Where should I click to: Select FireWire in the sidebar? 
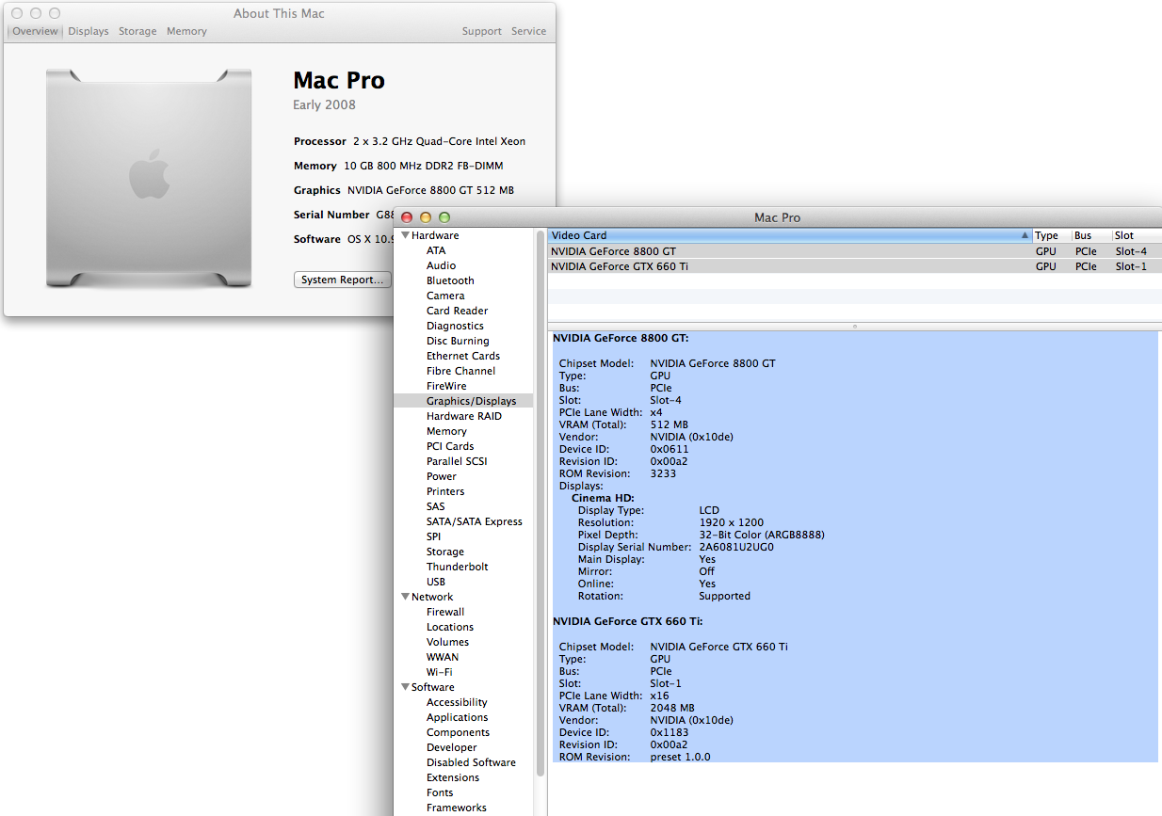coord(446,386)
